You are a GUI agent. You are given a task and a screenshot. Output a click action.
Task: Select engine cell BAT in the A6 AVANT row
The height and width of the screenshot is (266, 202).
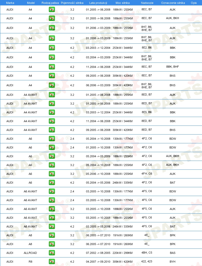click(x=173, y=226)
